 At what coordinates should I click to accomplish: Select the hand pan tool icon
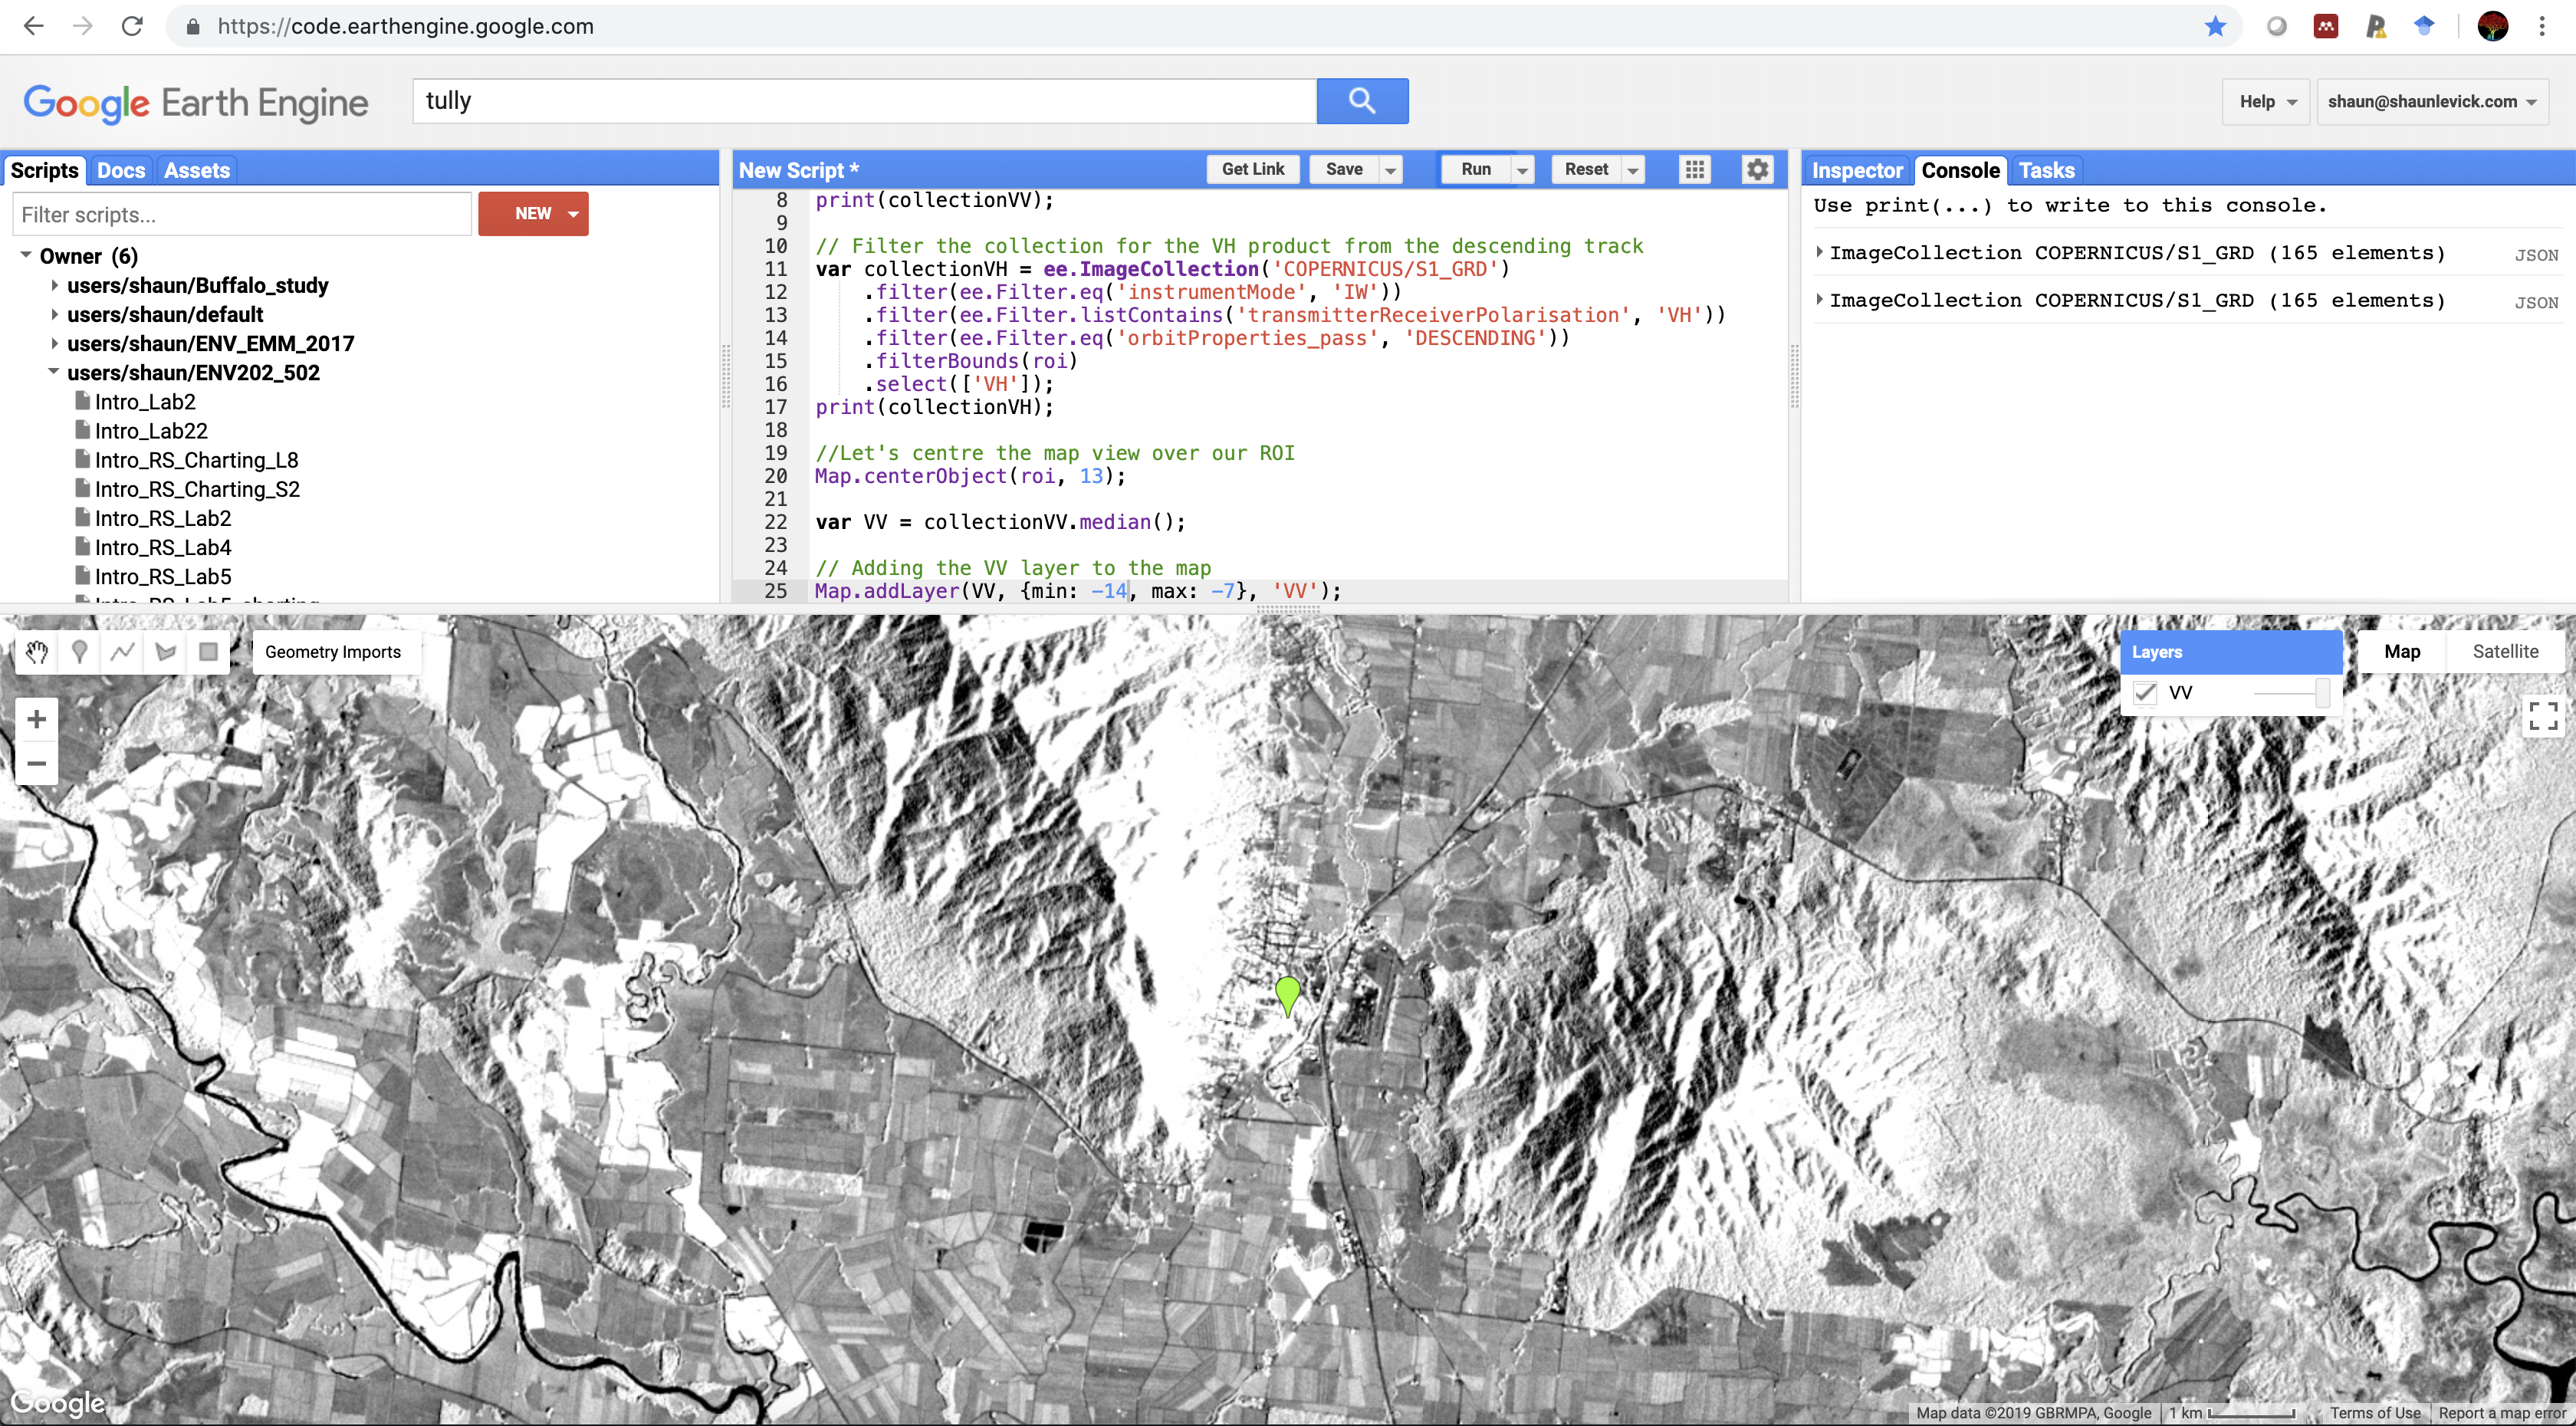[34, 652]
